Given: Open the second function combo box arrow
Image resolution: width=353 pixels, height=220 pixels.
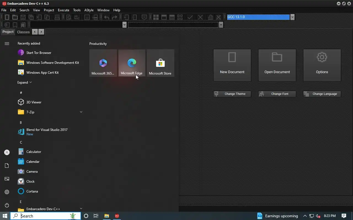Looking at the screenshot, I should point(221,25).
